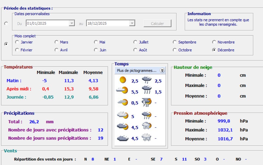This screenshot has height=165, width=263.
Task: Expand the Plus de pictogrammes chevron
Action: [x=162, y=71]
